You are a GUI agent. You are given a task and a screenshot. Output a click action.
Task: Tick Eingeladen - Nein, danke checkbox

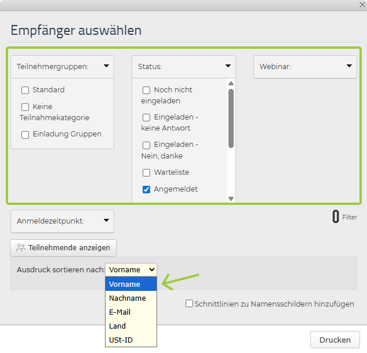(x=147, y=145)
